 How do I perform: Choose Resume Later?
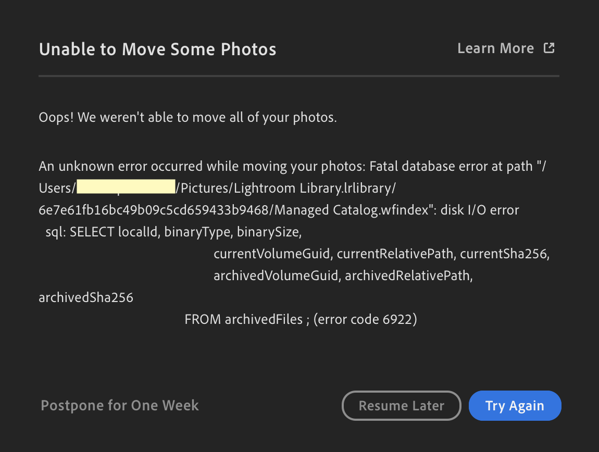[401, 406]
